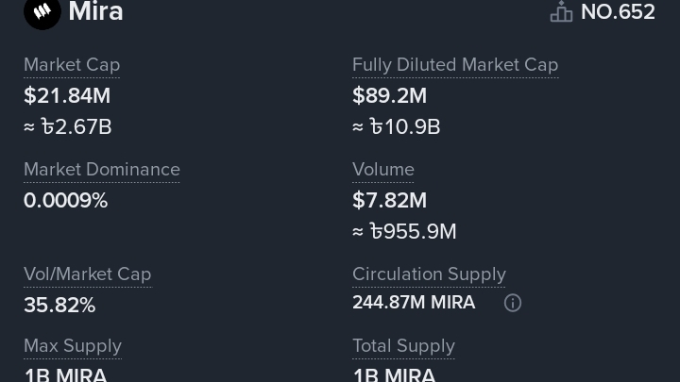Click the Market Dominance label
The image size is (680, 382).
pos(102,170)
